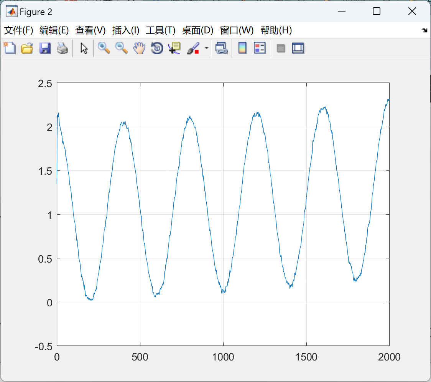Open the 工具(T) menu
The height and width of the screenshot is (382, 431).
pyautogui.click(x=161, y=30)
